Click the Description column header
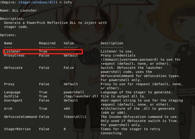195x139 pixels. coord(112,43)
